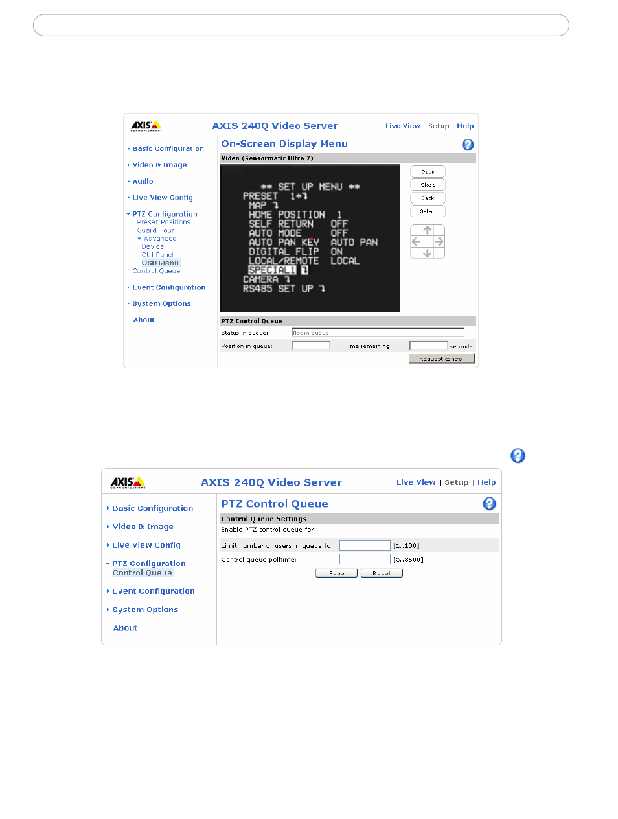The width and height of the screenshot is (618, 819).
Task: Open Ctrl Panel menu item
Action: point(157,255)
